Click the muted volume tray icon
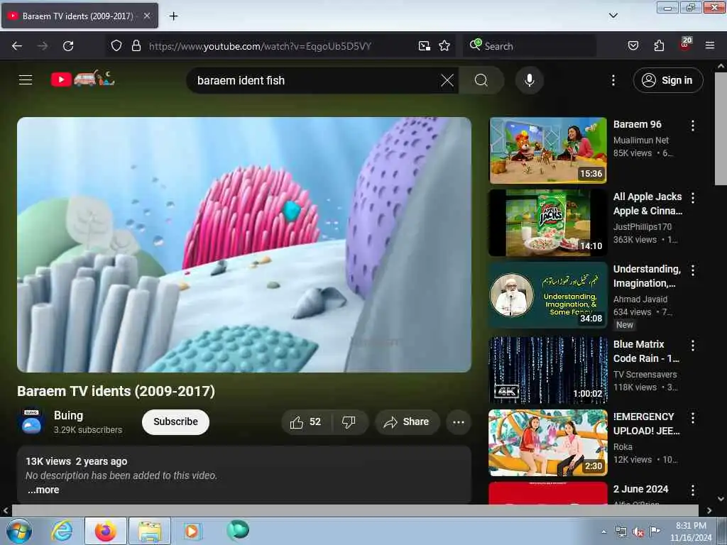Image resolution: width=727 pixels, height=545 pixels. click(x=638, y=532)
